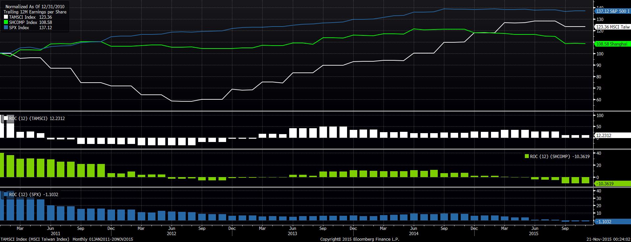Click blue square beside ROC (12) (SPX)
631x242 pixels.
[6, 194]
